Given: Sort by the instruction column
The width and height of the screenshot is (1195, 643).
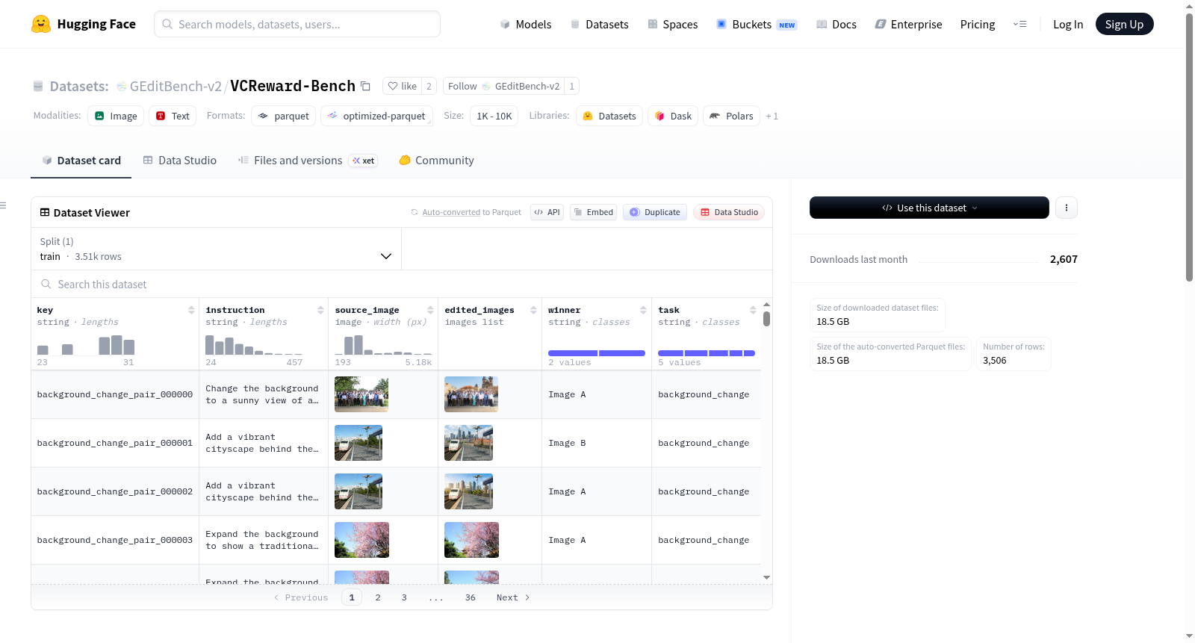Looking at the screenshot, I should [320, 310].
